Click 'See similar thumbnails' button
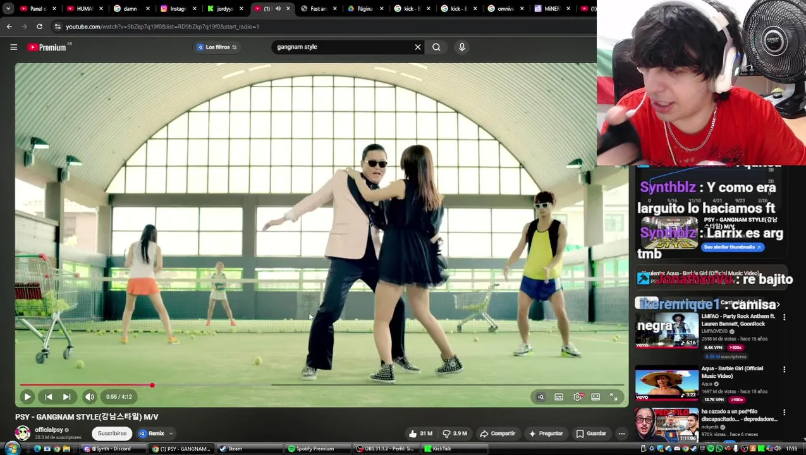806x455 pixels. pyautogui.click(x=733, y=247)
